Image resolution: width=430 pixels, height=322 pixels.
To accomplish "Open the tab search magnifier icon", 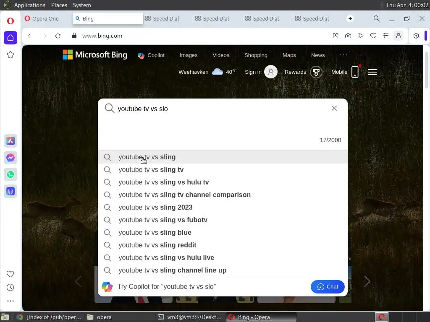I will pyautogui.click(x=377, y=18).
